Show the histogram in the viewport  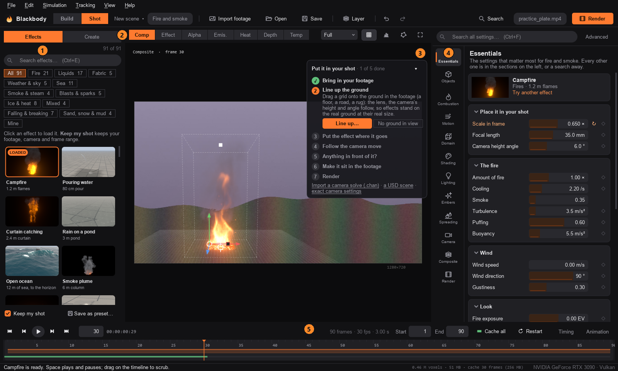click(x=386, y=35)
